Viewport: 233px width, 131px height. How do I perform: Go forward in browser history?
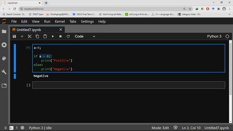pyautogui.click(x=9, y=9)
